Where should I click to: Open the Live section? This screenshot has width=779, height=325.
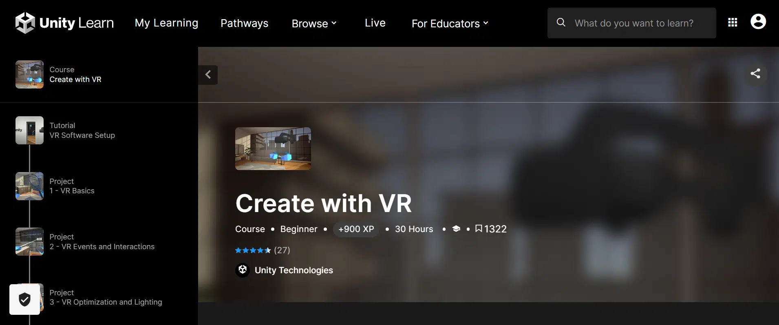point(375,23)
